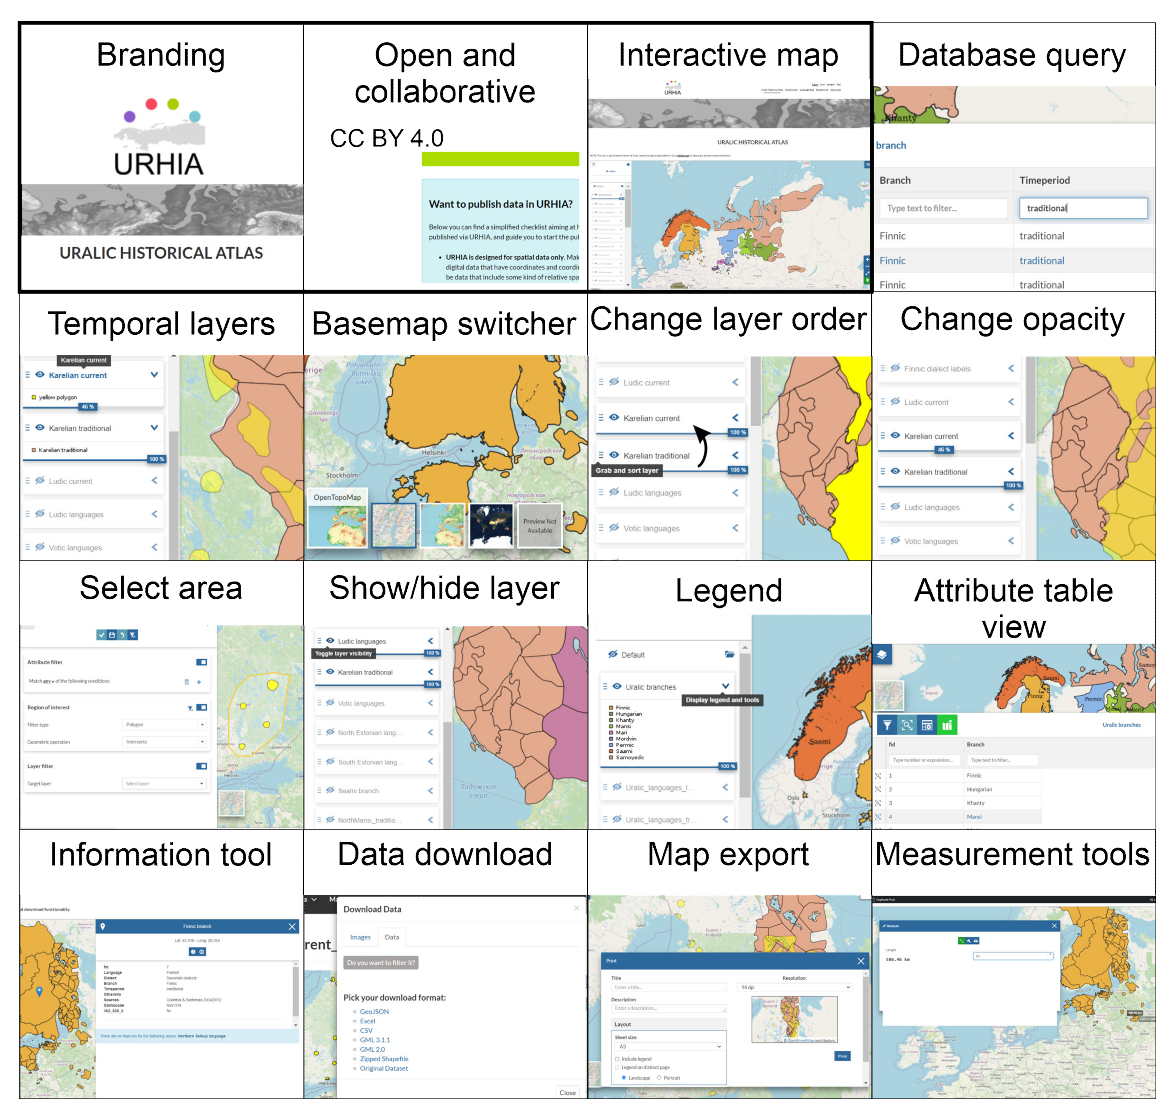Screen dimensions: 1173x1113
Task: Grab the drag handle of Karelian traditional in Change layer order
Action: click(x=601, y=455)
